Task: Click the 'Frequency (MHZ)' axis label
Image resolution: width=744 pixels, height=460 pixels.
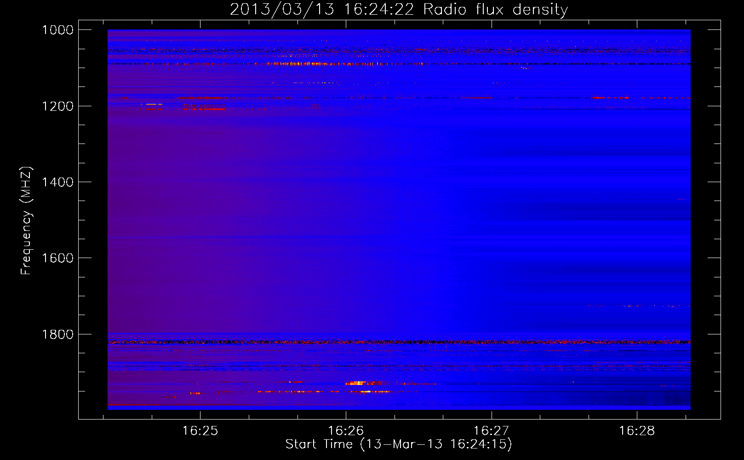Action: tap(27, 221)
